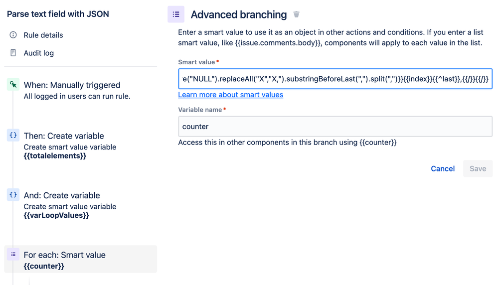Screen dimensions: 498x285
Task: Click the Advanced branching list icon
Action: [x=176, y=14]
